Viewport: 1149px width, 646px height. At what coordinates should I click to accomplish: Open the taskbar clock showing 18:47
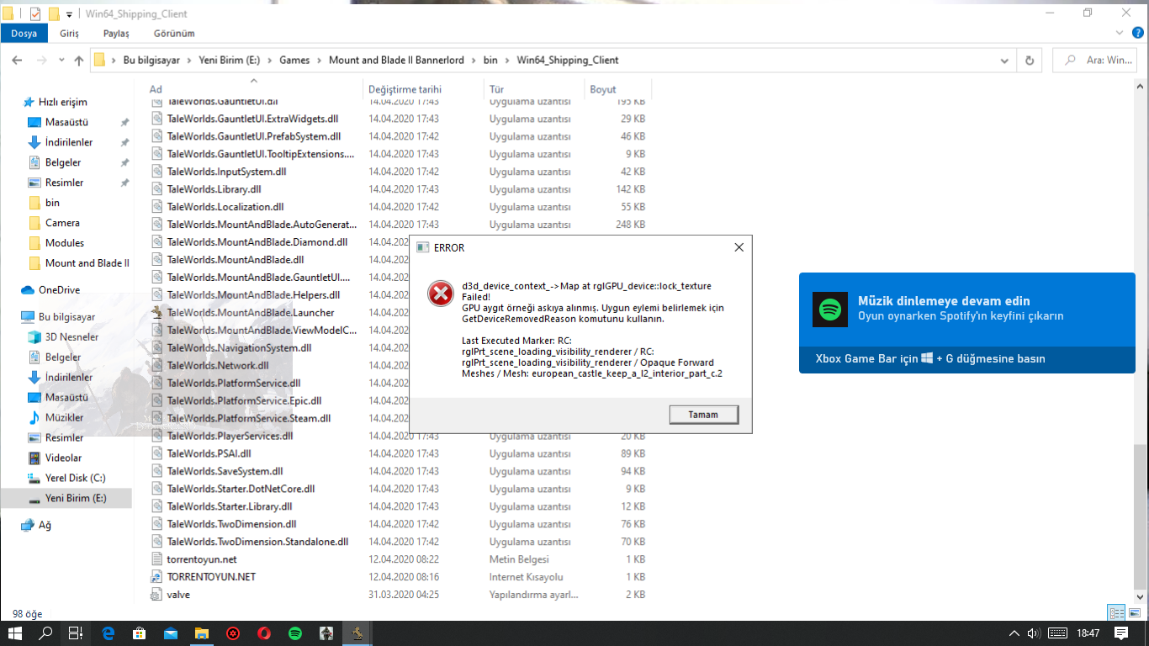tap(1088, 633)
